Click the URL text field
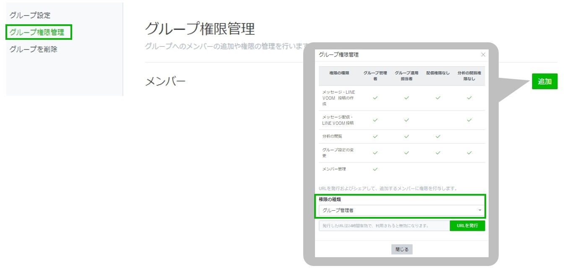The width and height of the screenshot is (570, 271). [384, 226]
